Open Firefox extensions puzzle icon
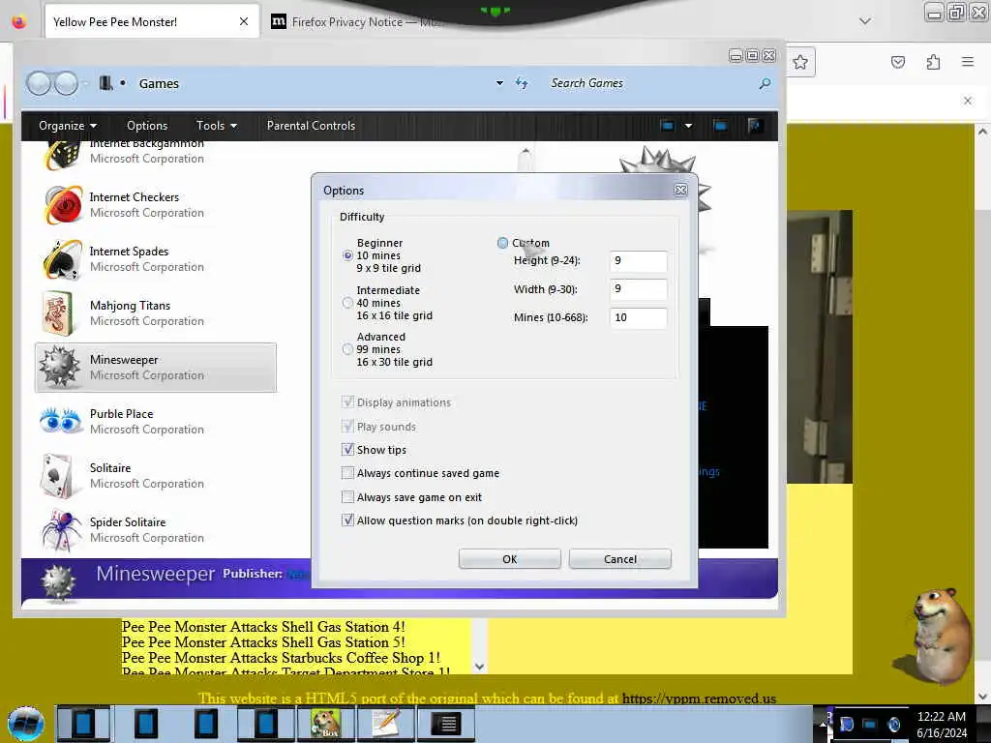The width and height of the screenshot is (991, 743). 933,62
